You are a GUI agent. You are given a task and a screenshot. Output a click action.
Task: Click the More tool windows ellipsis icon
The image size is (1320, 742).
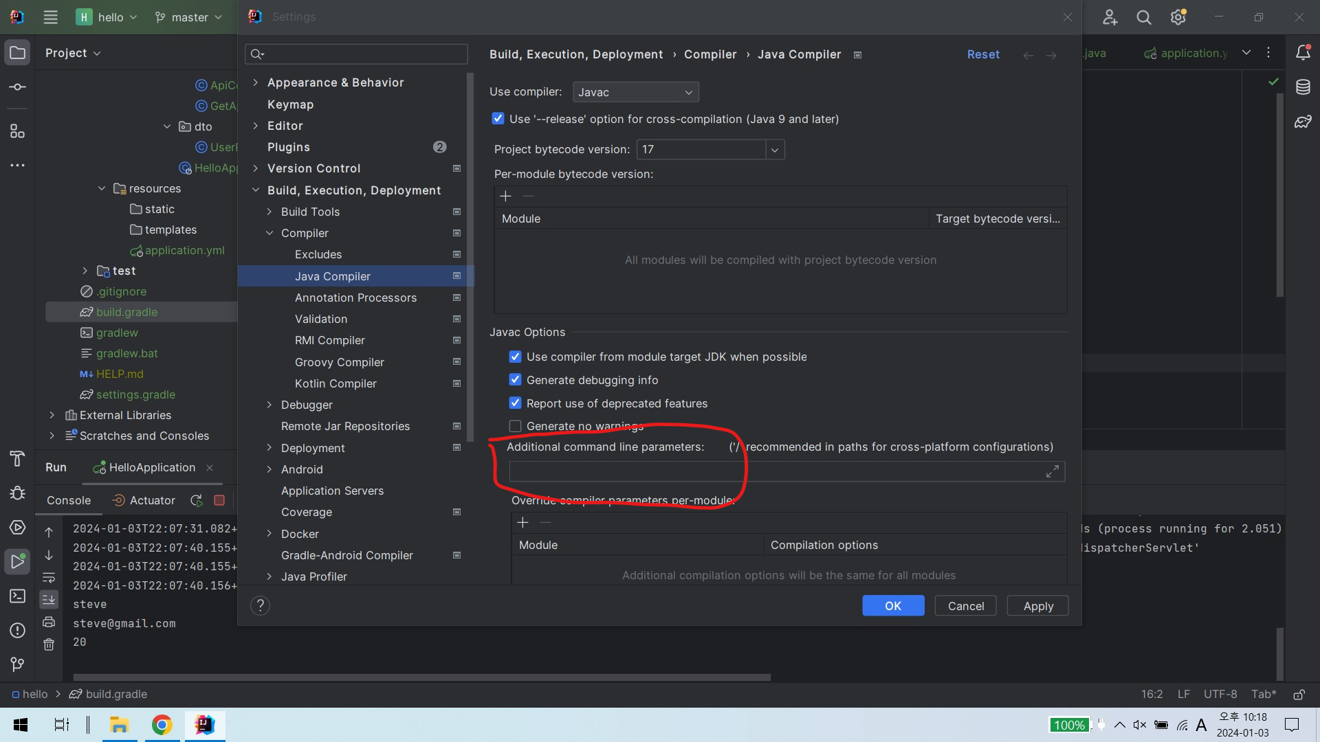pyautogui.click(x=17, y=165)
